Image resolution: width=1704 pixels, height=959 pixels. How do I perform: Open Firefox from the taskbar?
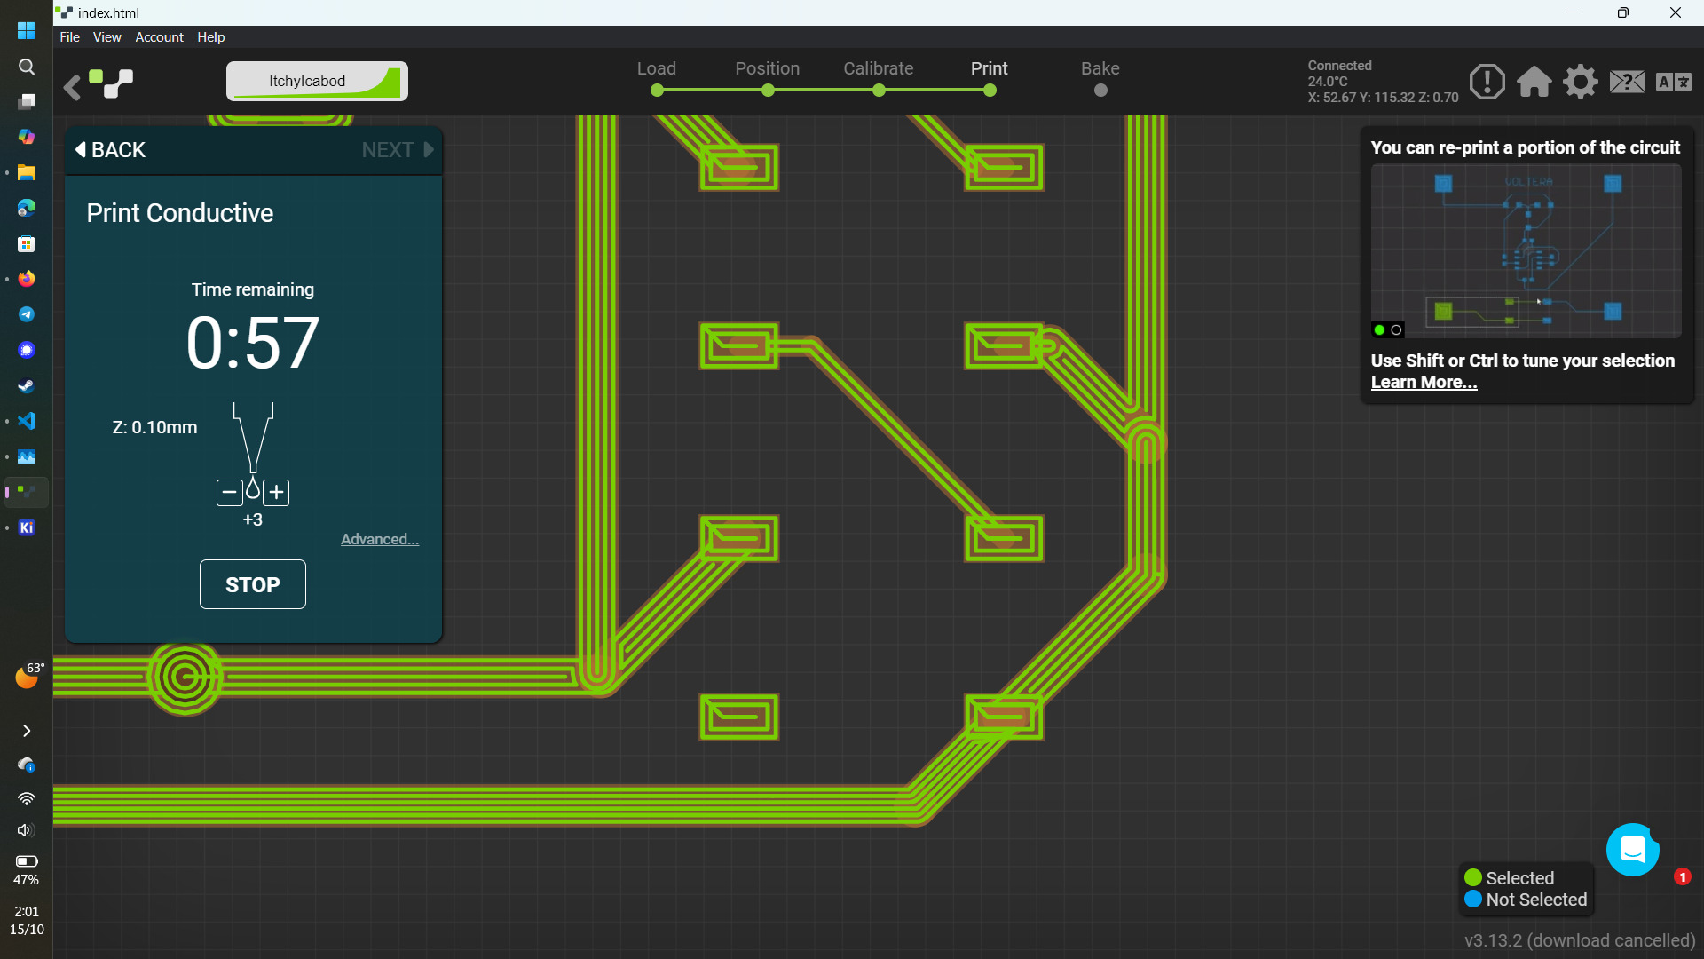pos(27,279)
